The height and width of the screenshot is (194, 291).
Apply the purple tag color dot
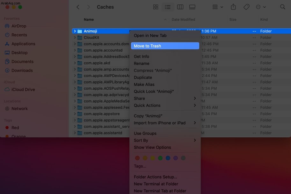(176, 158)
